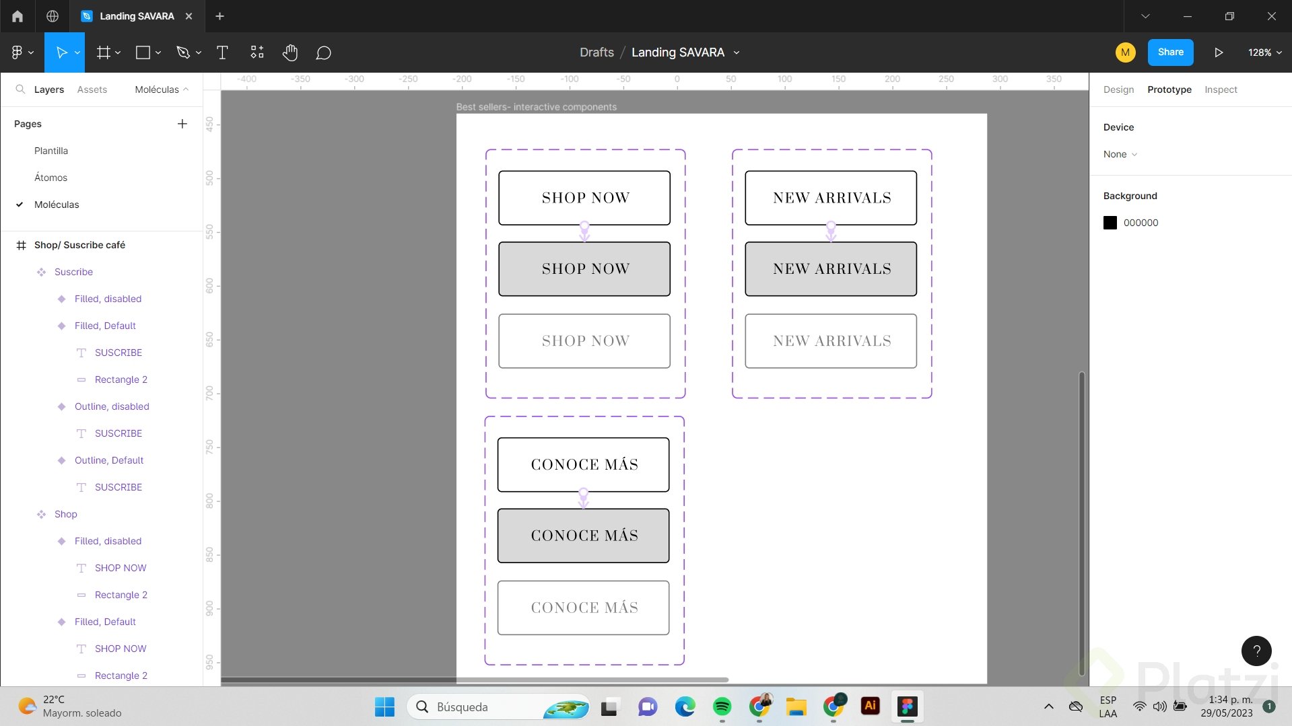Activate the Comment tool
This screenshot has height=726, width=1292.
click(x=323, y=52)
